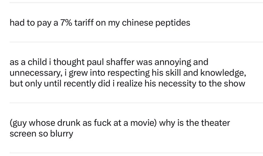Click 'but only until recently' line
263x156 pixels.
(x=53, y=84)
